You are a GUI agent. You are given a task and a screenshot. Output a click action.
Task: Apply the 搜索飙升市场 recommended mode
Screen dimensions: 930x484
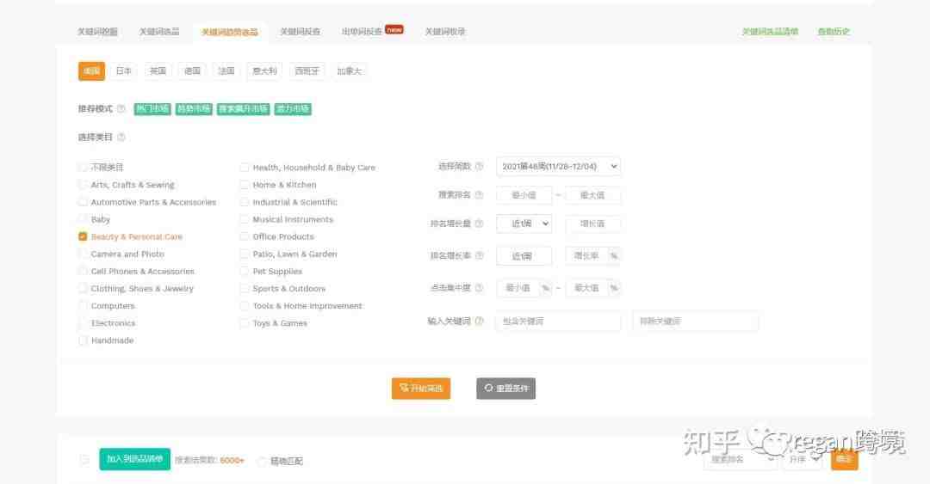point(243,109)
